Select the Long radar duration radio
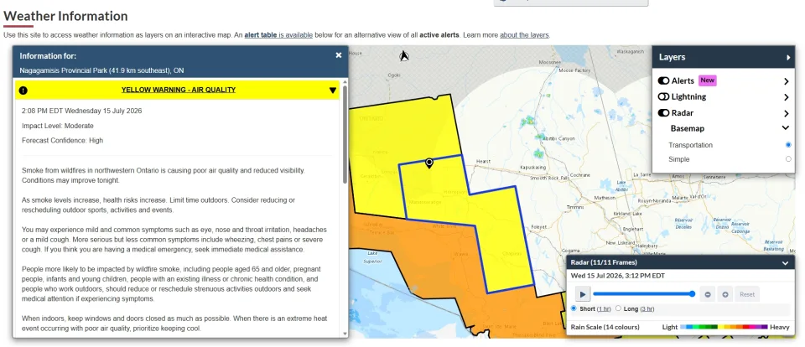The image size is (805, 347). [x=618, y=308]
